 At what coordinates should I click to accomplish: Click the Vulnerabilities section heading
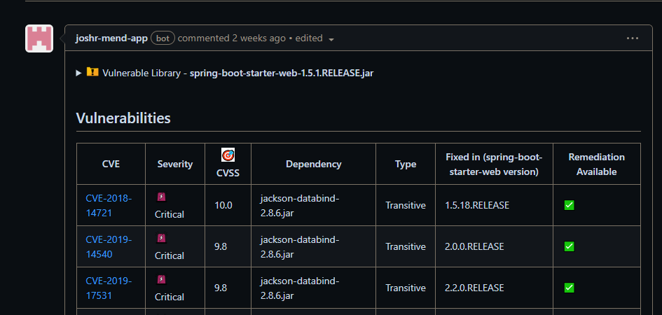tap(123, 118)
